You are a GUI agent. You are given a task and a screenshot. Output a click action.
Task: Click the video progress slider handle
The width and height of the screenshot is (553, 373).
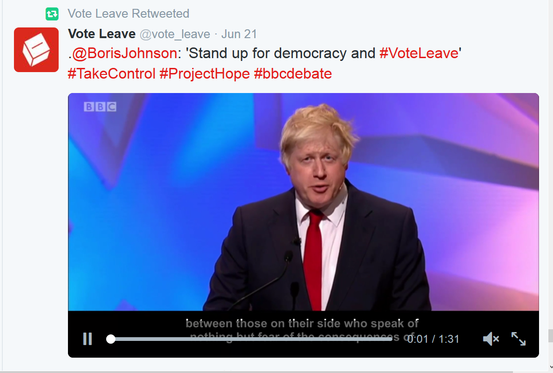point(111,339)
